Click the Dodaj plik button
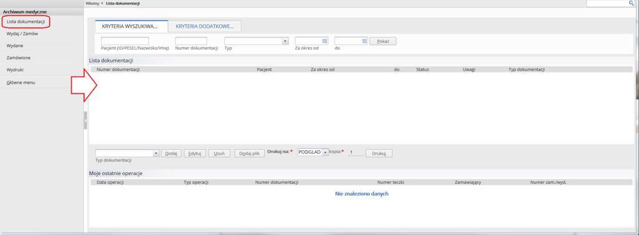Screen dimensions: 639x235 [x=250, y=153]
